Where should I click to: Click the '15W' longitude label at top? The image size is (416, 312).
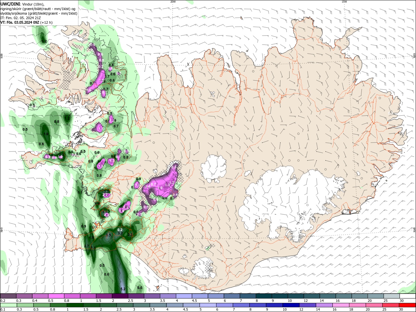[344, 2]
